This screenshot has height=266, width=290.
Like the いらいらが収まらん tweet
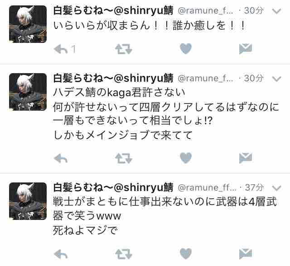coord(186,49)
